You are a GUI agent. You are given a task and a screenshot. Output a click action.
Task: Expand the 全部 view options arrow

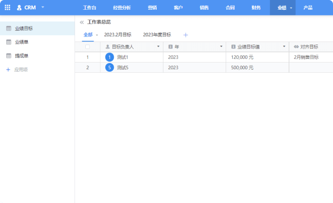[97, 35]
